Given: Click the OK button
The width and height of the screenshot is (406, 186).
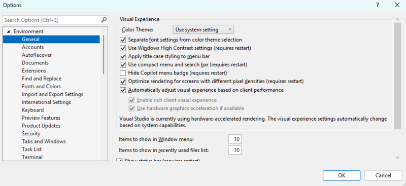Looking at the screenshot, I should tap(342, 175).
